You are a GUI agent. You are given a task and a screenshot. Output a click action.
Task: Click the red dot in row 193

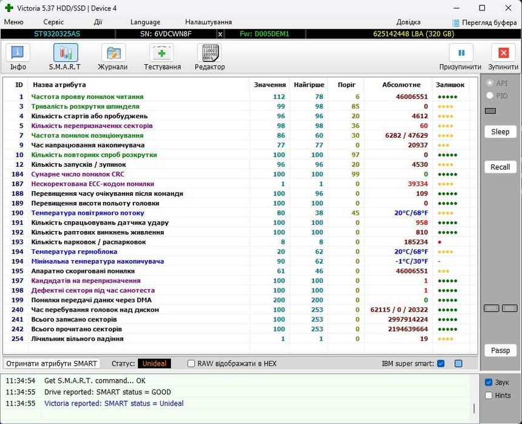[x=440, y=242]
